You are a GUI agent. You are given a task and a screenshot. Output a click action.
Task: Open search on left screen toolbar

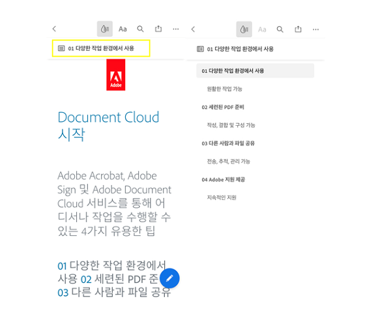click(140, 29)
